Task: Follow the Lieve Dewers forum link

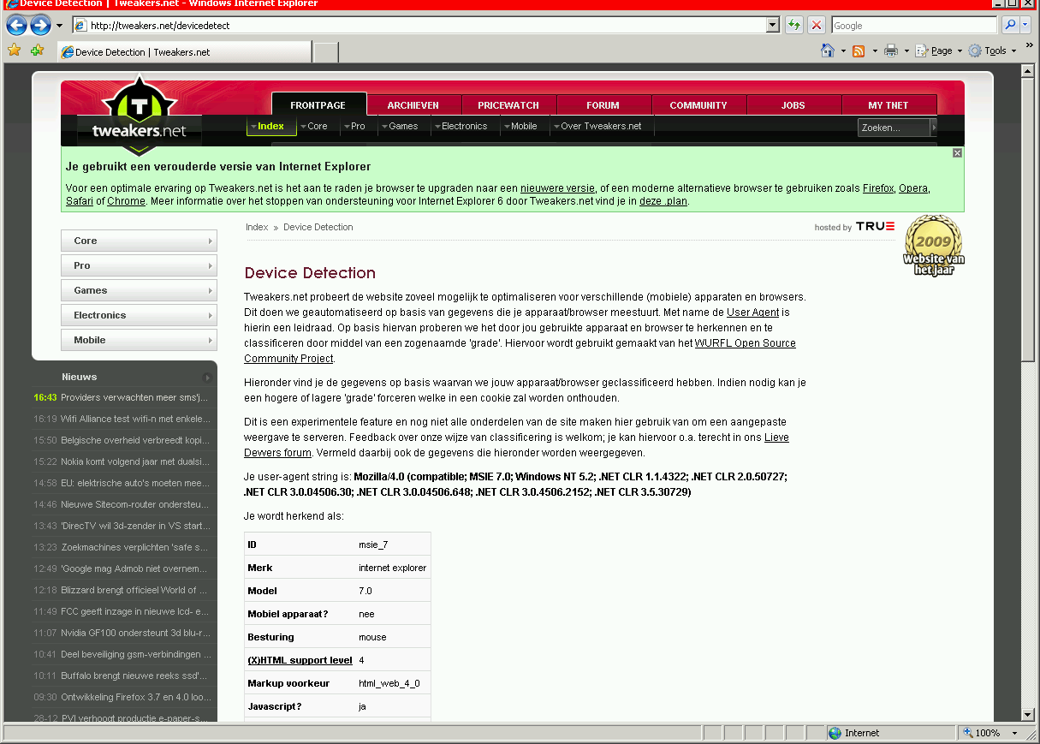Action: click(x=516, y=445)
